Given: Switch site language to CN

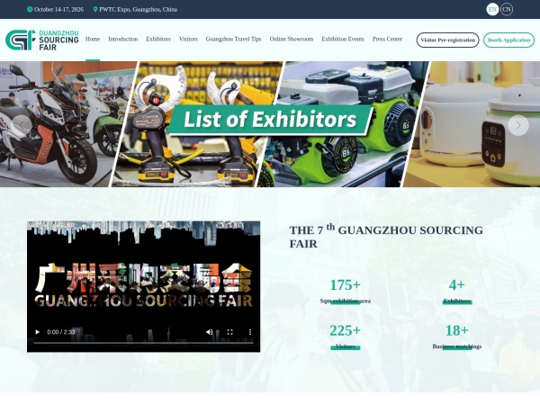Looking at the screenshot, I should click(x=507, y=9).
